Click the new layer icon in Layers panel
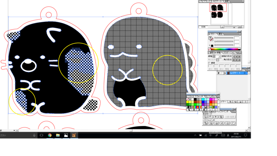Screen dimensions: 277x156 240,102
